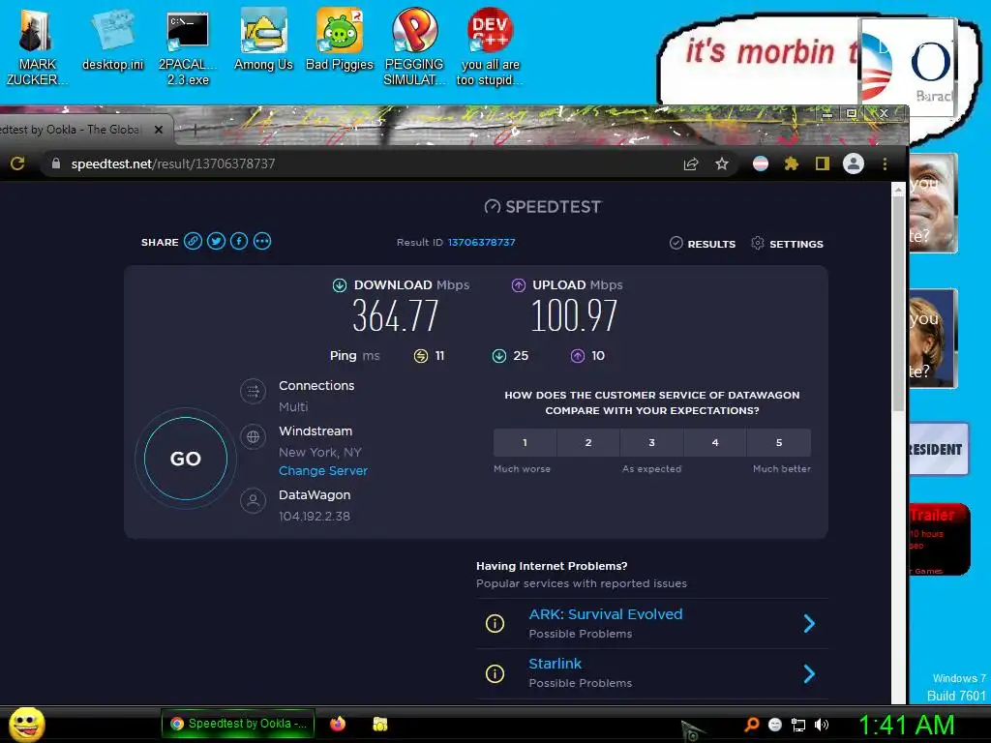Screen dimensions: 991x743
Task: Open ARK: Survival Evolved problems link
Action: pos(606,614)
